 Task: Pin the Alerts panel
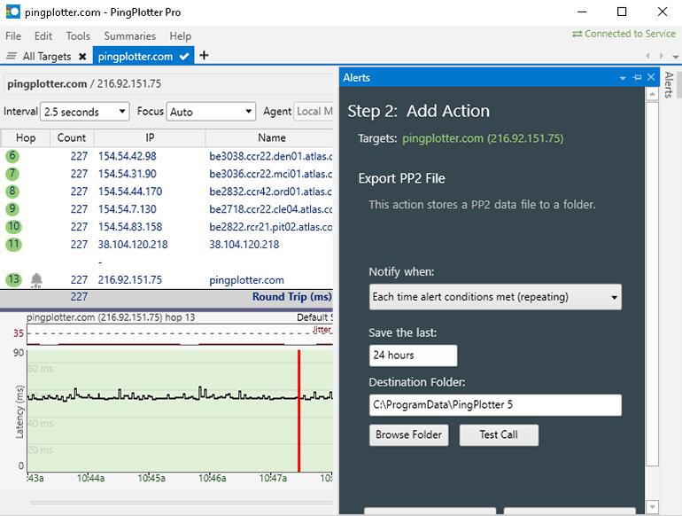click(x=637, y=78)
